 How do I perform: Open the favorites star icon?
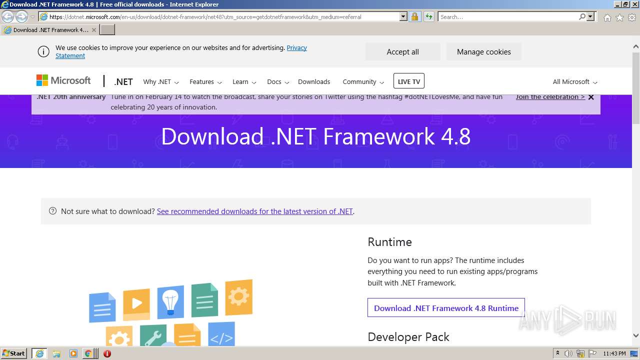[x=619, y=17]
